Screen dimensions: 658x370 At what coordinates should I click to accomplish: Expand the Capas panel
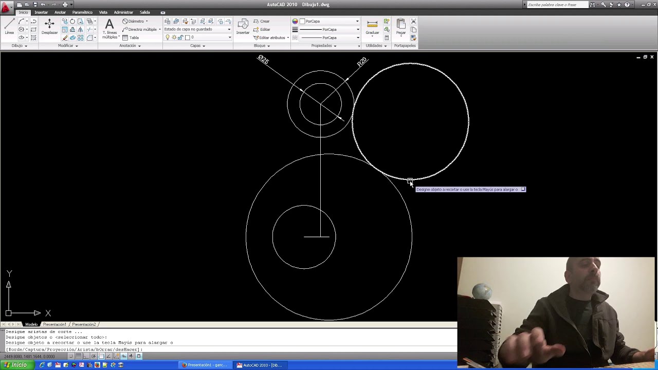coord(197,46)
